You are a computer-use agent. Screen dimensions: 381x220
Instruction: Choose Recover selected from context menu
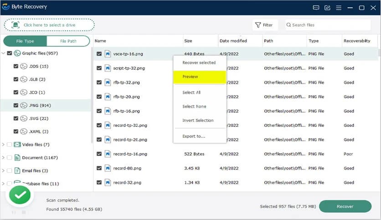click(200, 63)
